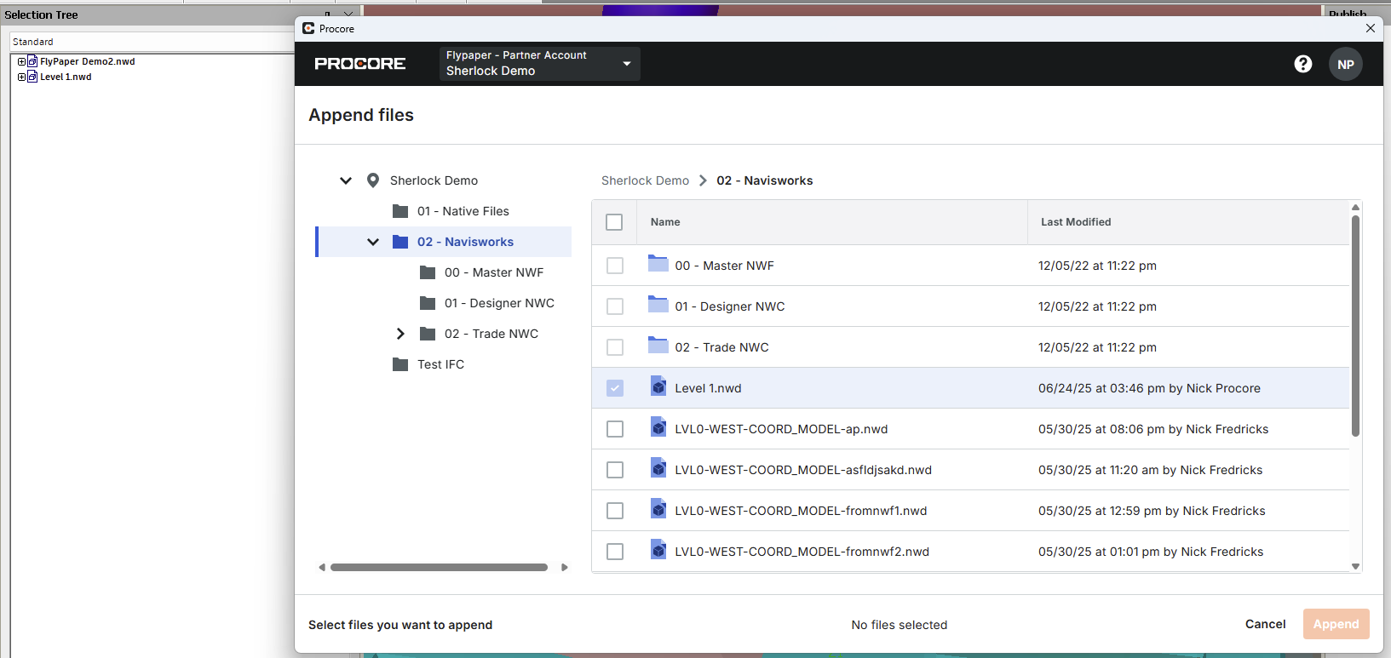Click 02 - Navisworks in the breadcrumb
This screenshot has width=1391, height=658.
765,180
